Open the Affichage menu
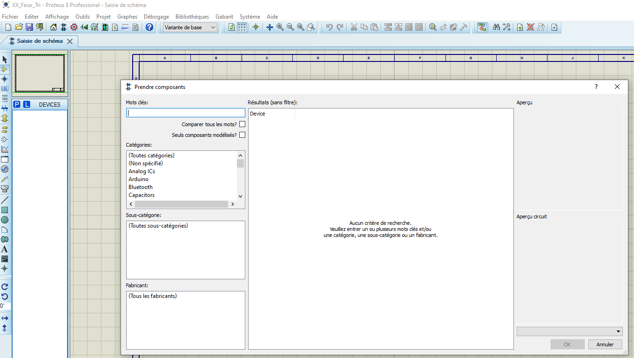 (57, 17)
